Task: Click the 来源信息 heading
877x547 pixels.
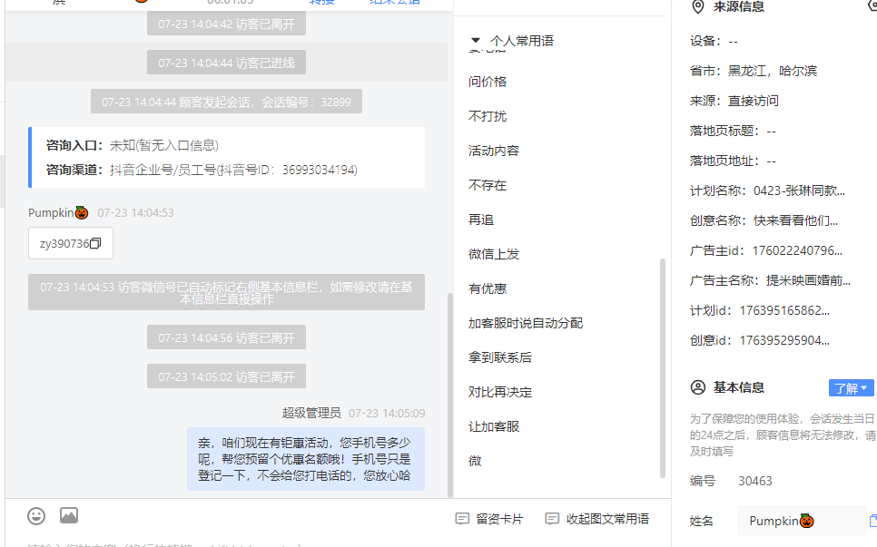Action: [738, 6]
